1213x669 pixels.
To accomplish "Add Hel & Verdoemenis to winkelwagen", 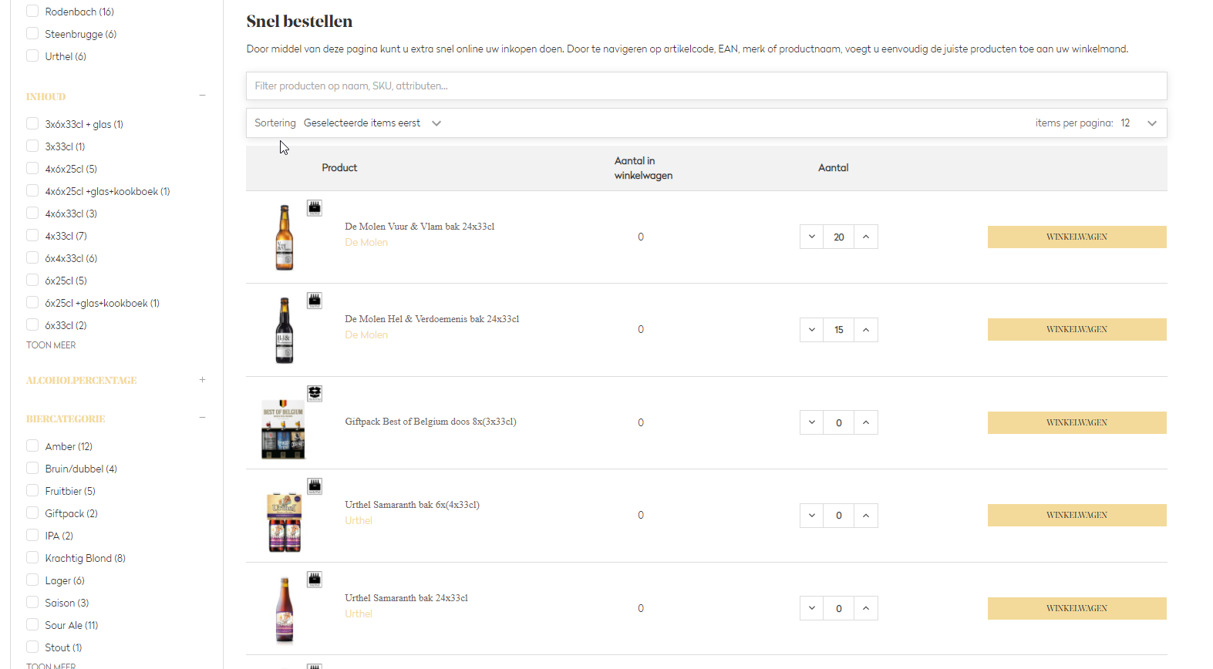I will pos(1077,330).
